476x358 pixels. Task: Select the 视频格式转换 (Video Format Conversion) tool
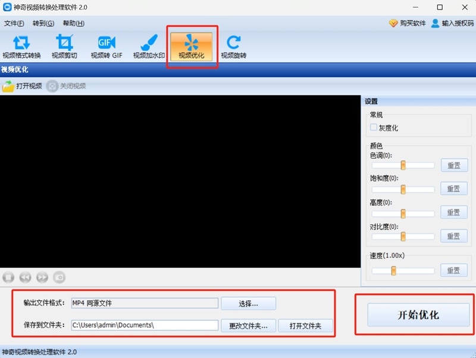pyautogui.click(x=22, y=47)
